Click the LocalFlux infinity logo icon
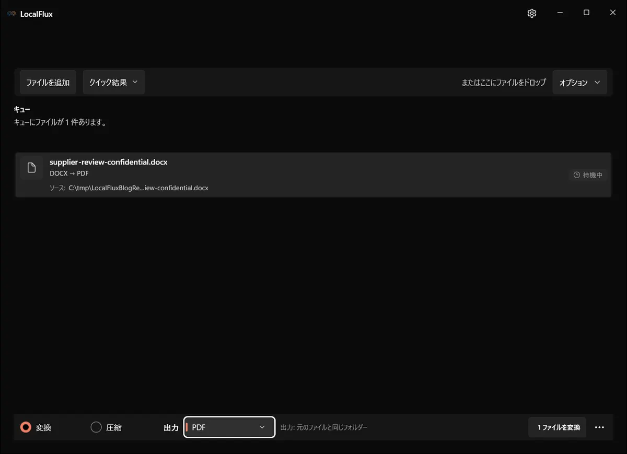The width and height of the screenshot is (627, 454). [x=11, y=14]
